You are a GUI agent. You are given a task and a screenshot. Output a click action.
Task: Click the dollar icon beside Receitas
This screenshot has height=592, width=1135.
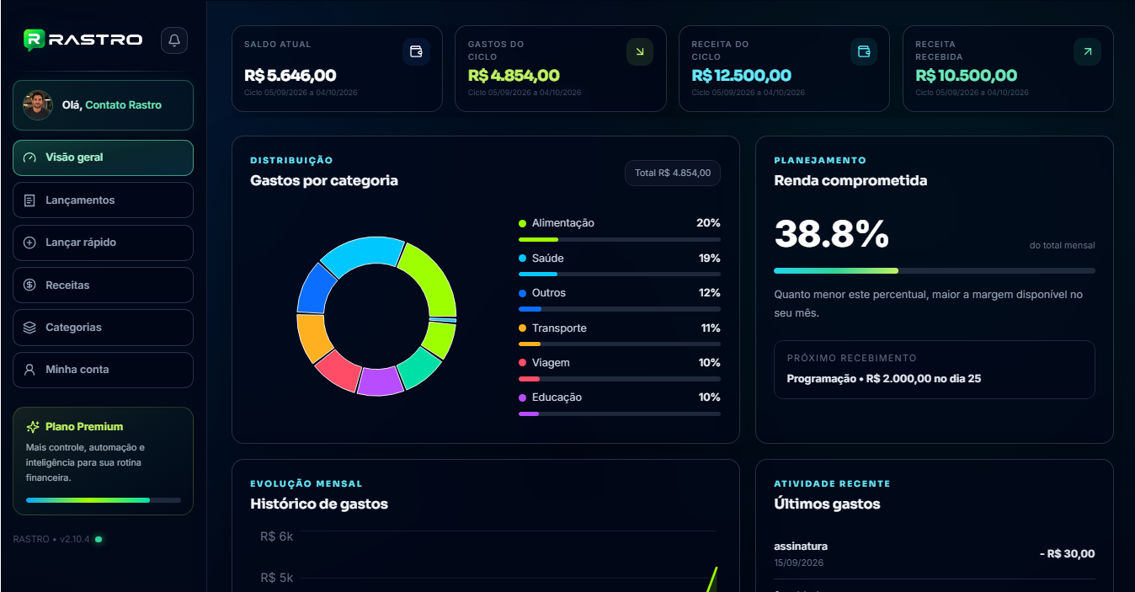pyautogui.click(x=29, y=285)
